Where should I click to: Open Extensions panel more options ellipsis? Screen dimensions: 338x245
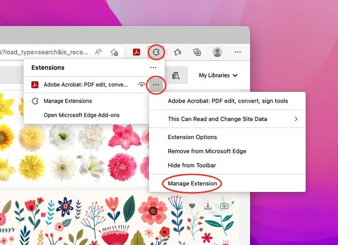[x=153, y=68]
